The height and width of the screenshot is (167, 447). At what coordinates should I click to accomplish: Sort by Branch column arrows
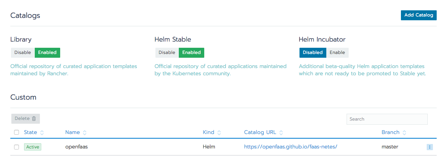click(x=404, y=133)
